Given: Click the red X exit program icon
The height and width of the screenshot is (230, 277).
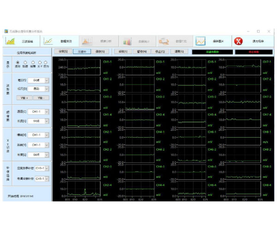Looking at the screenshot, I should click(x=239, y=41).
